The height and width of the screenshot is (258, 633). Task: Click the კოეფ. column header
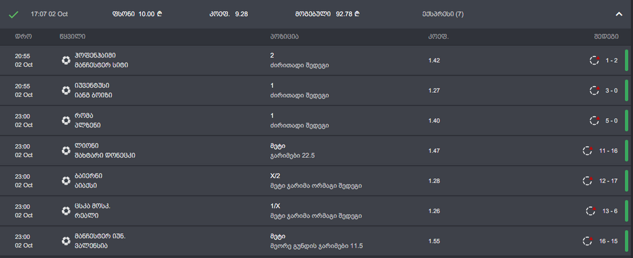pos(438,37)
